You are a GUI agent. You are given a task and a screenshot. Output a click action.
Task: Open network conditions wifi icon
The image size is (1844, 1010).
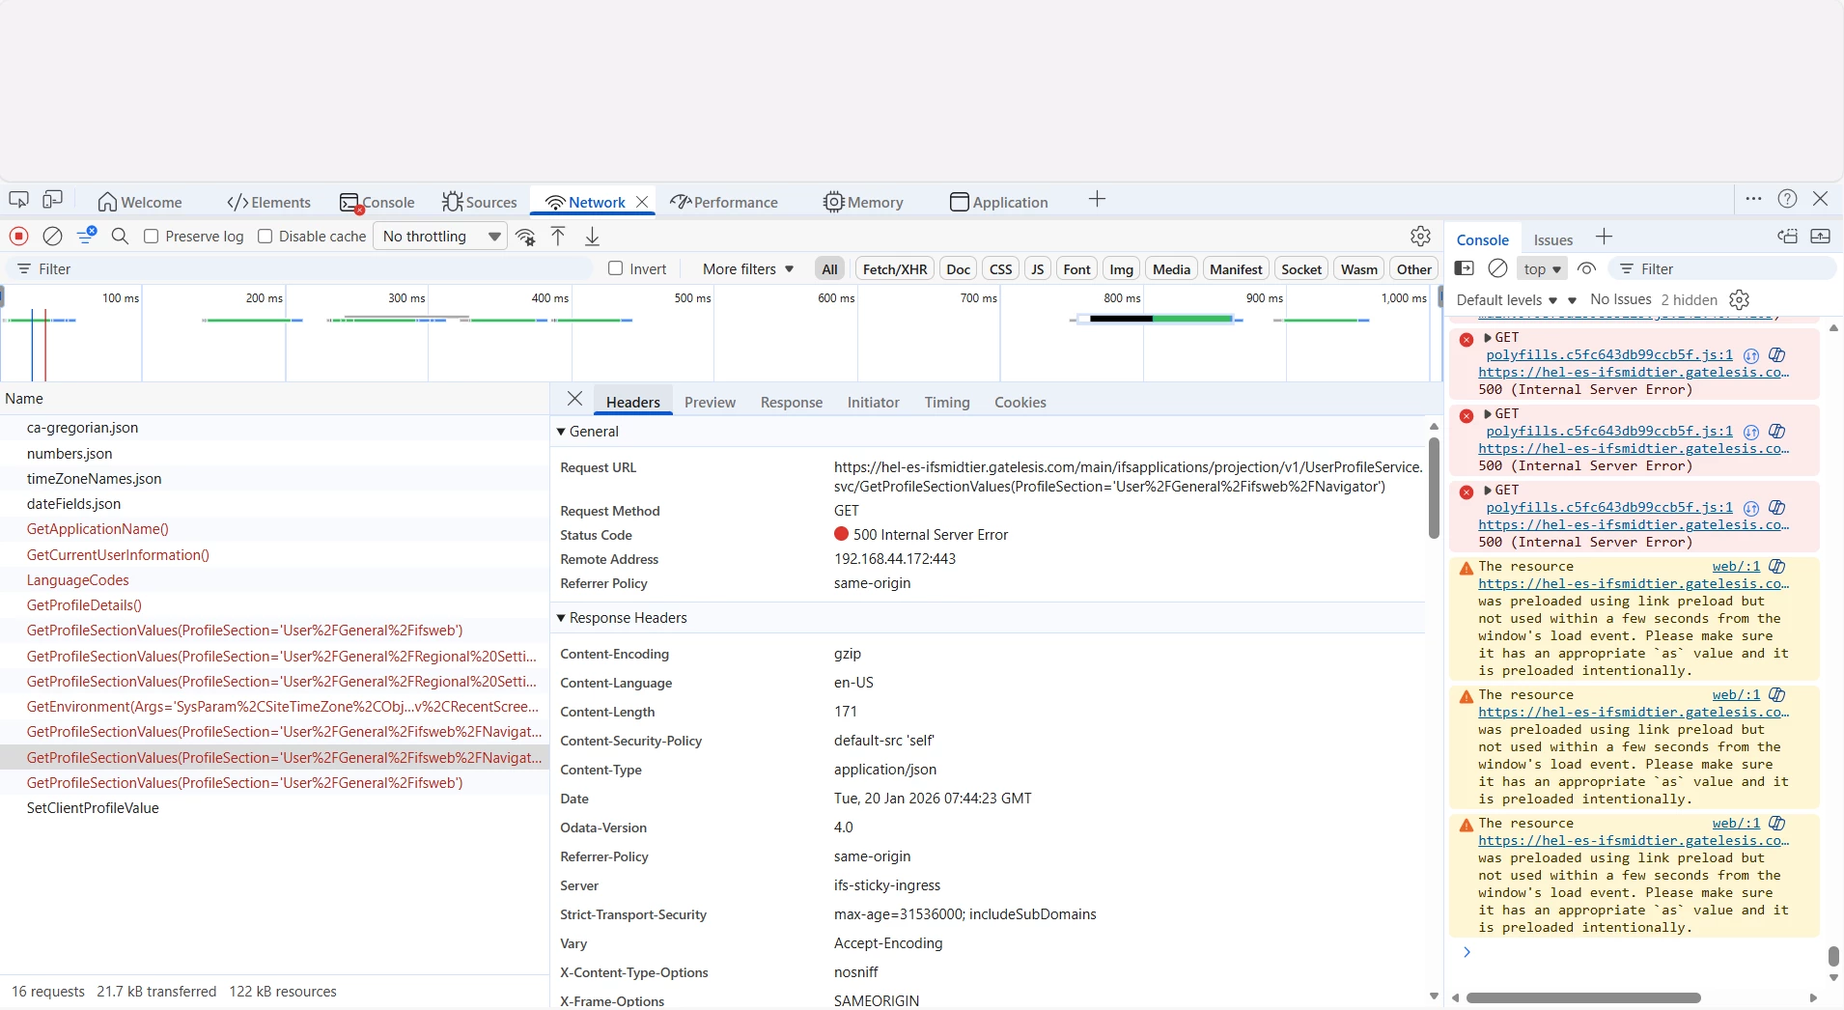(525, 237)
